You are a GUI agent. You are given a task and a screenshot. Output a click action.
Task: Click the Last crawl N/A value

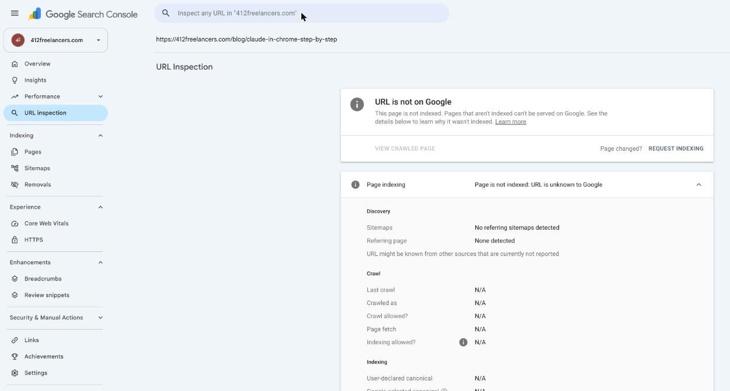(480, 290)
